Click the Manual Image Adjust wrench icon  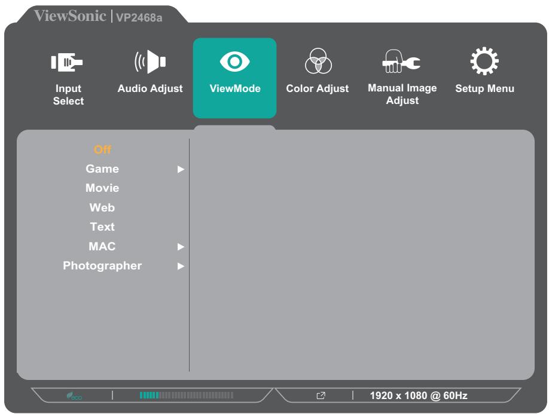pyautogui.click(x=401, y=61)
